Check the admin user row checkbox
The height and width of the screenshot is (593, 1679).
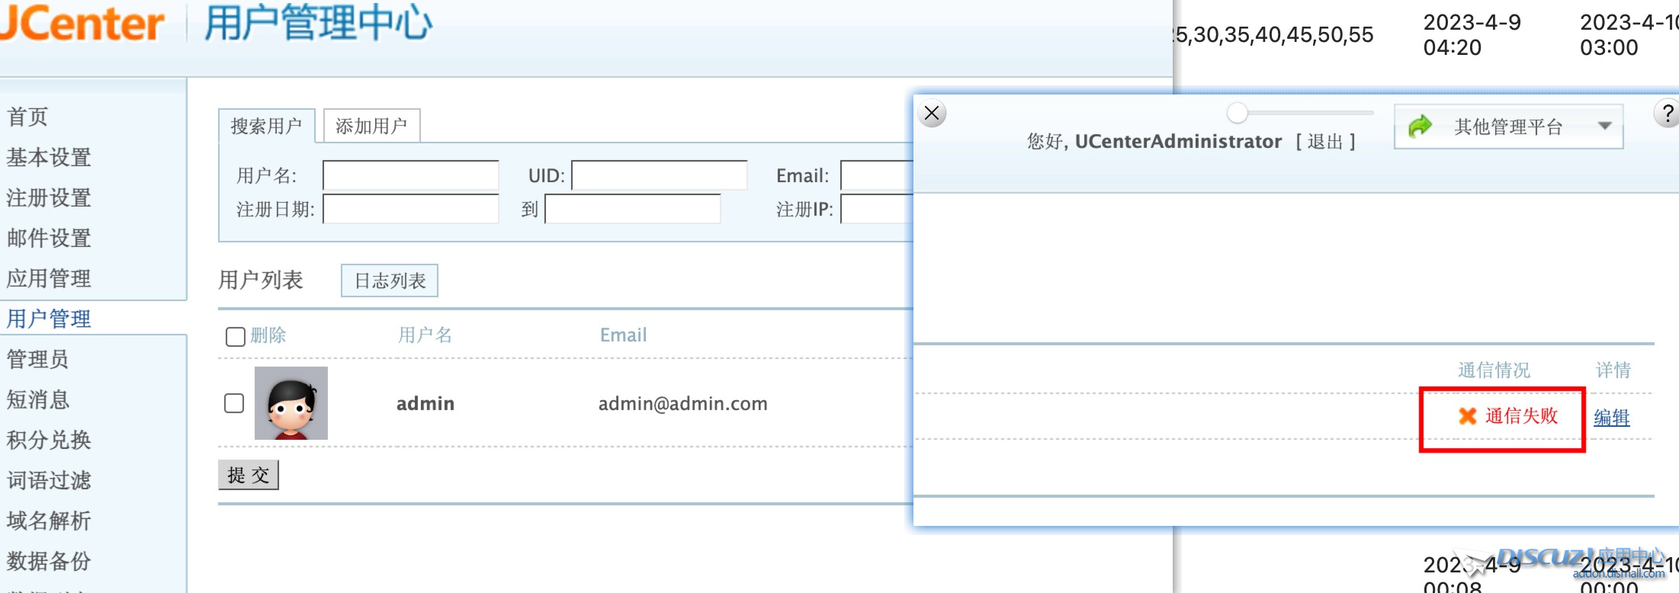point(234,403)
